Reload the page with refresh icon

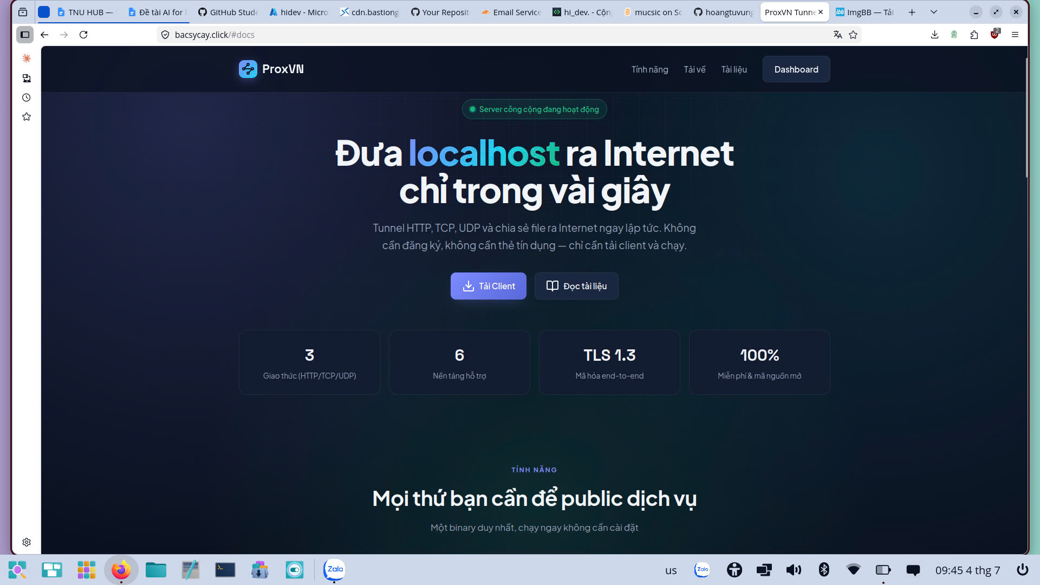pyautogui.click(x=83, y=35)
